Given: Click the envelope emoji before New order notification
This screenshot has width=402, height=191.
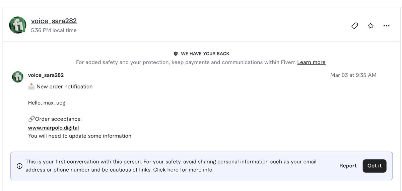Looking at the screenshot, I should point(31,86).
